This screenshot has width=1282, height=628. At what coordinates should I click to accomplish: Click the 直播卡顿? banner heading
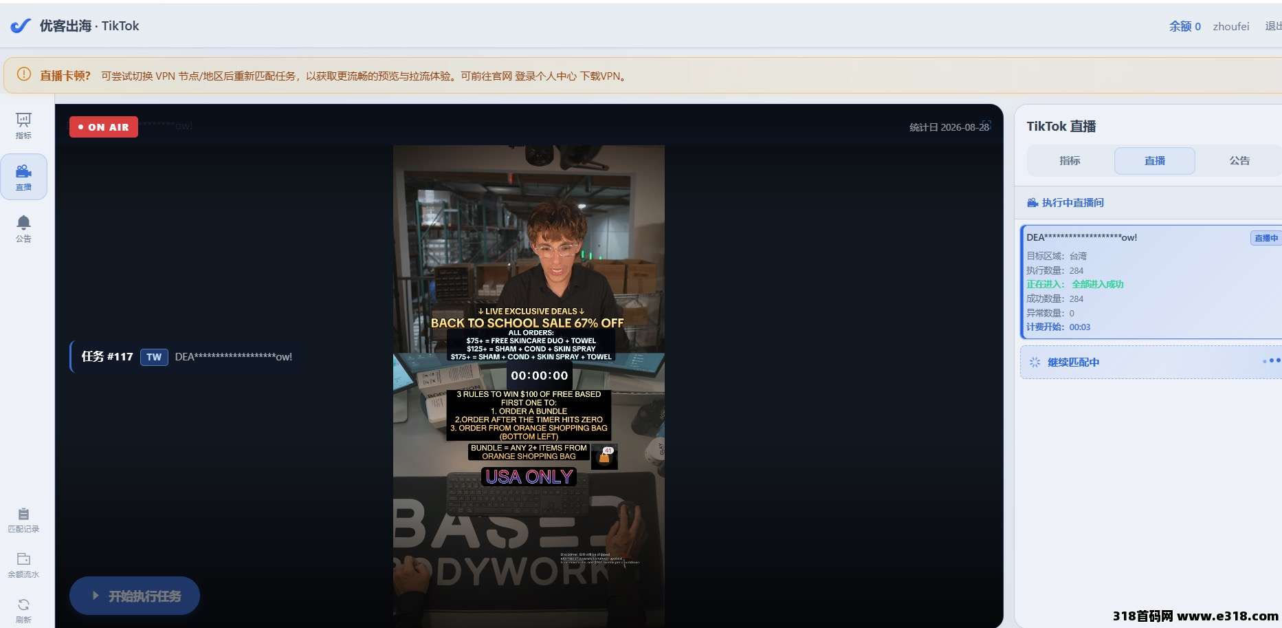65,76
